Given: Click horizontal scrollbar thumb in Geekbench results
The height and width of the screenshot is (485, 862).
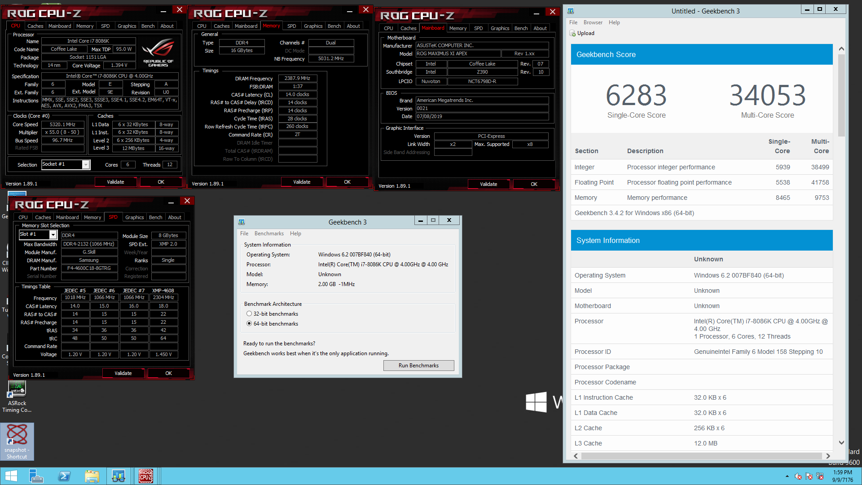Looking at the screenshot, I should pyautogui.click(x=701, y=456).
